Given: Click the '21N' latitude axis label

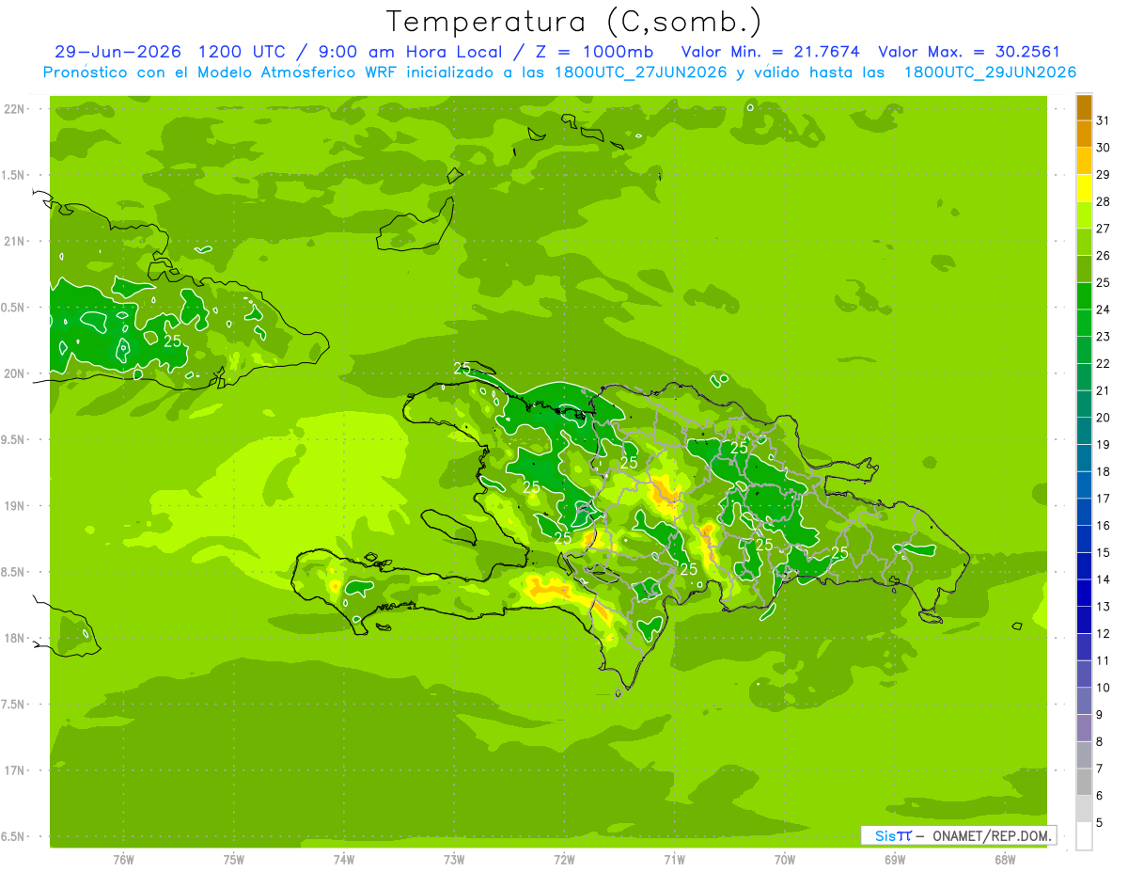Looking at the screenshot, I should point(15,241).
